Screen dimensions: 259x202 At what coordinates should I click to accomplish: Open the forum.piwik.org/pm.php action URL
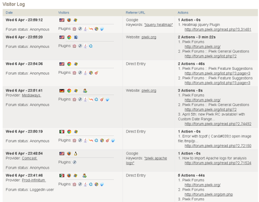[x=203, y=193]
